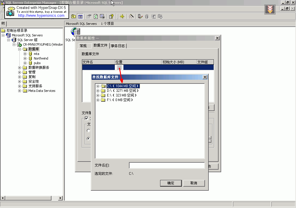Image resolution: width=296 pixels, height=208 pixels.
Task: Click the C:\ drive folder icon
Action: click(103, 86)
